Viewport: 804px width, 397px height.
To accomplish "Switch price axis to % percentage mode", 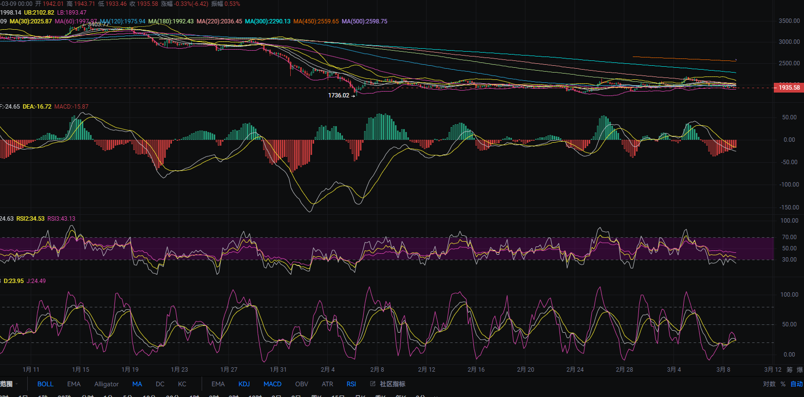I will [x=783, y=384].
